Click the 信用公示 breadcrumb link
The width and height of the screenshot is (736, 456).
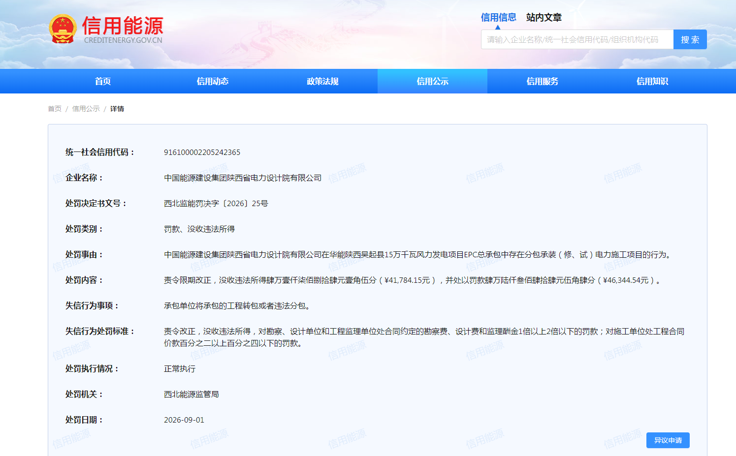click(x=86, y=109)
